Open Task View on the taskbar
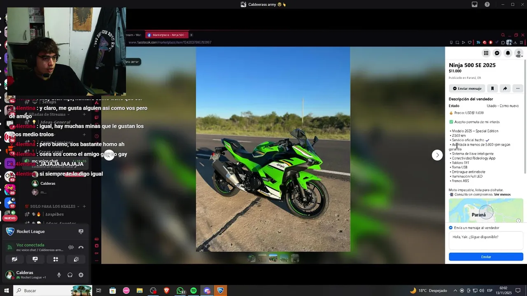This screenshot has height=296, width=527. [x=99, y=291]
